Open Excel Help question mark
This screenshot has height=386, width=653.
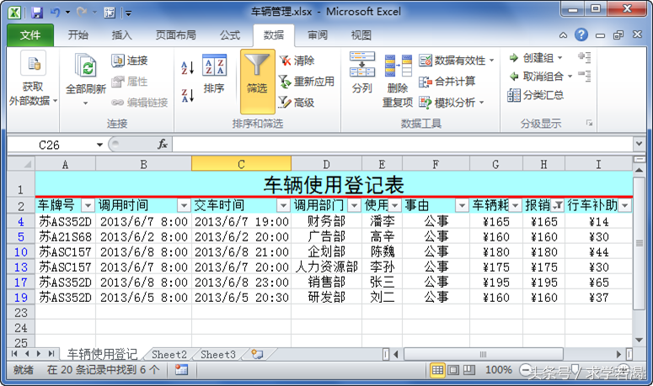pyautogui.click(x=581, y=35)
